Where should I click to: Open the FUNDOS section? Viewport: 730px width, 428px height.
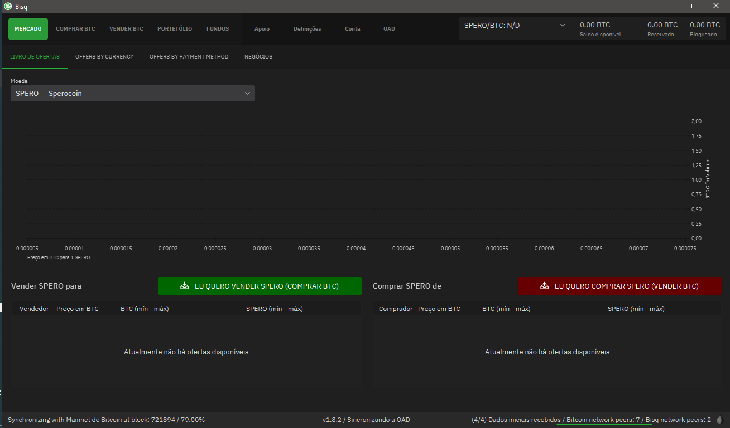pyautogui.click(x=218, y=29)
